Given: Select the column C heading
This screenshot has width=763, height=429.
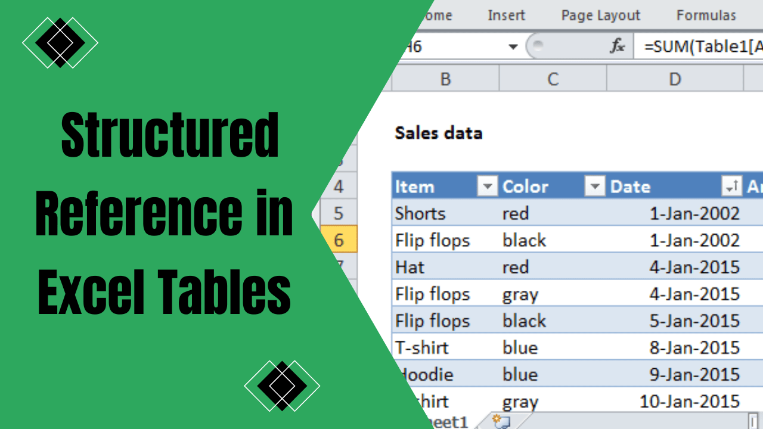Looking at the screenshot, I should (x=553, y=78).
